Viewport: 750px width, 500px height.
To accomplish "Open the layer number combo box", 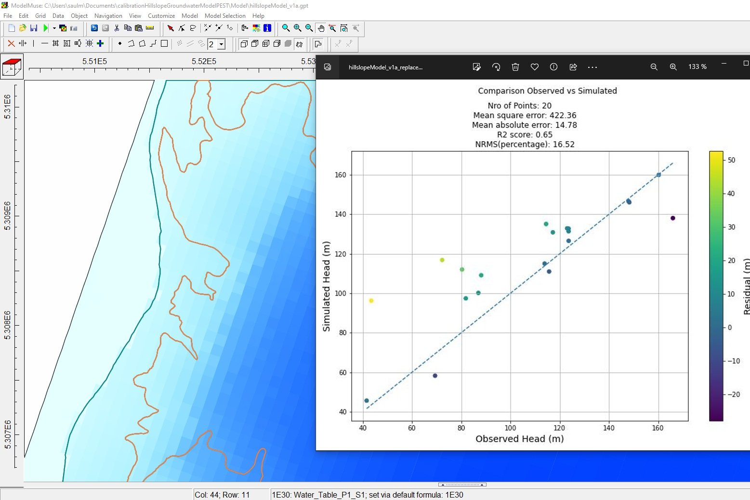I will 222,44.
